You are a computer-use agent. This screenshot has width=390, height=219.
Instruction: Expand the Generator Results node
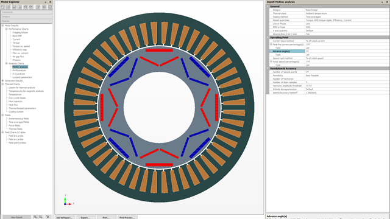click(x=2, y=81)
